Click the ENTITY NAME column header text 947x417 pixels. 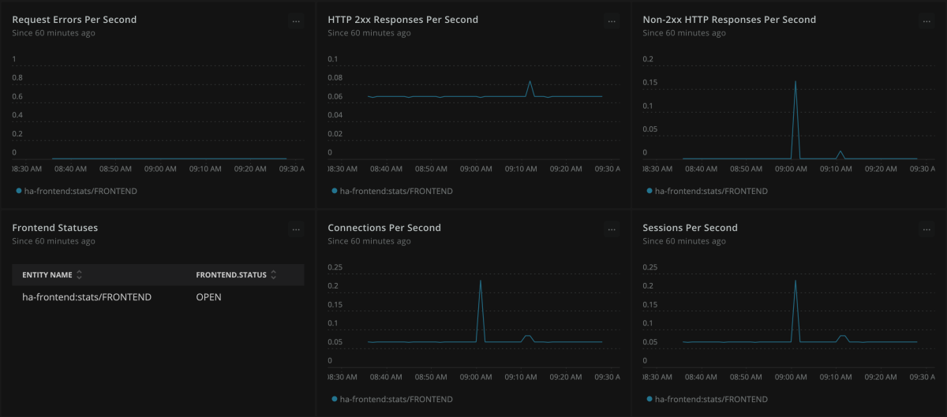[47, 275]
